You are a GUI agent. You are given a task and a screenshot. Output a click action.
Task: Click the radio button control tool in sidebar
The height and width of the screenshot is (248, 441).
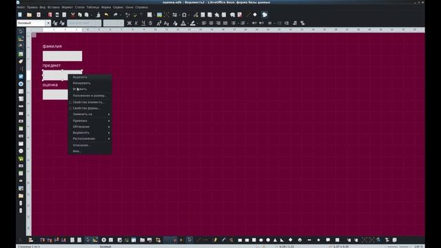(x=21, y=84)
